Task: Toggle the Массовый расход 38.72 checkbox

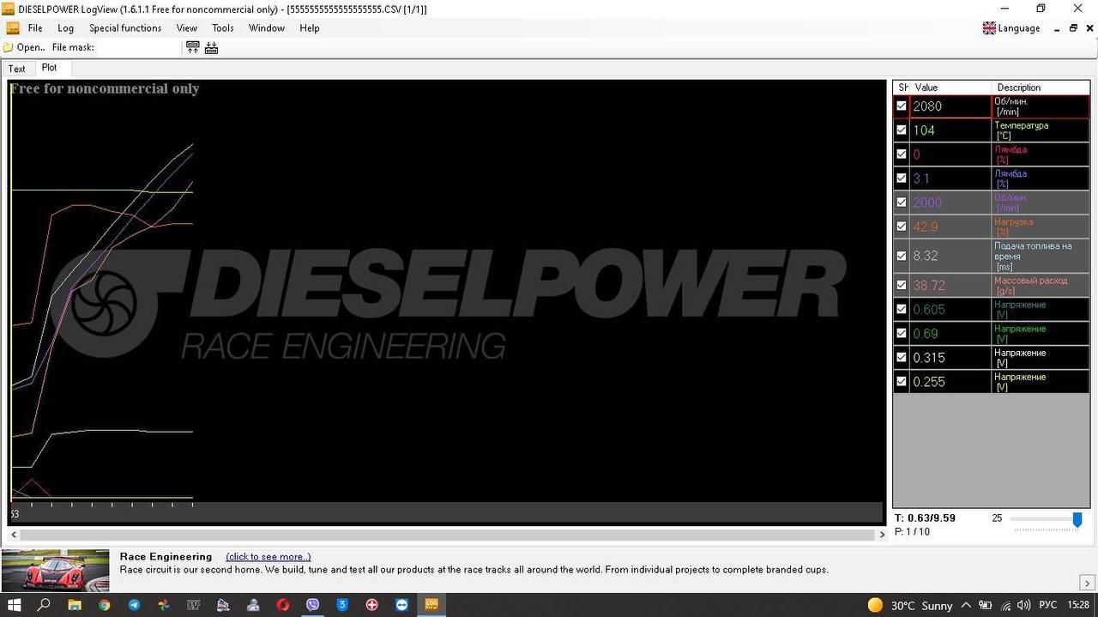Action: (902, 285)
